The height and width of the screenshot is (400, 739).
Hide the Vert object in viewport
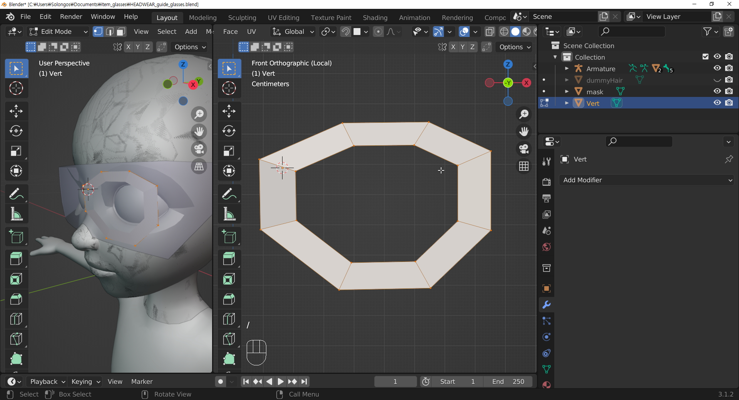[x=717, y=103]
